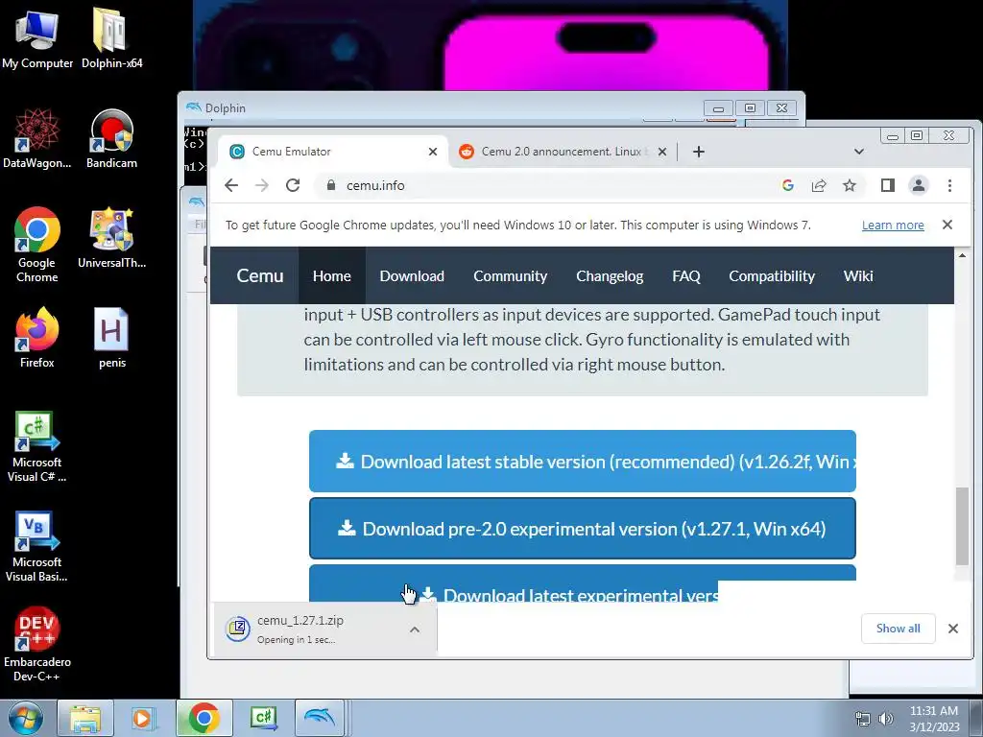Close the Cemu Emulator tab
The height and width of the screenshot is (737, 983).
433,152
